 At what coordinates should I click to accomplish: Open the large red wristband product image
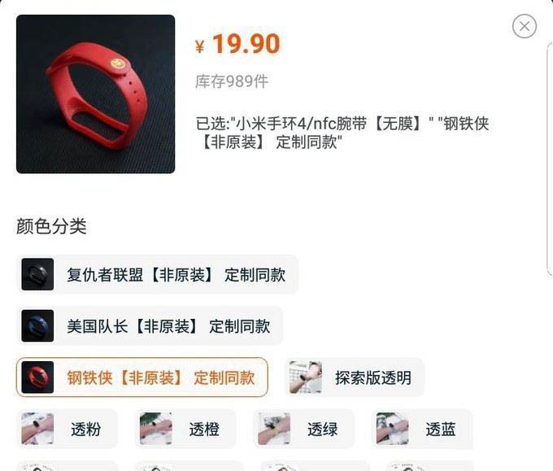[96, 94]
